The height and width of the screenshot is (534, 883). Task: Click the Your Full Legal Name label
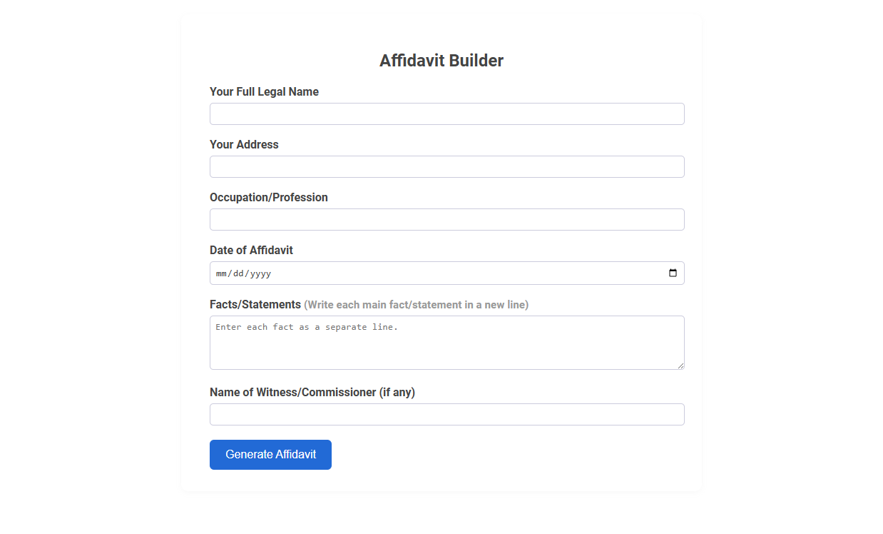point(264,91)
